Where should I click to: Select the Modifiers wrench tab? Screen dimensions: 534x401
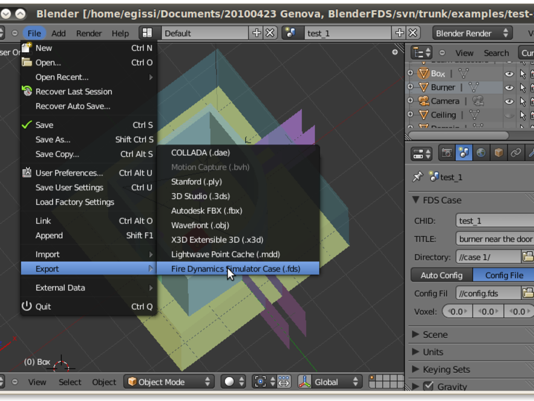pyautogui.click(x=531, y=152)
